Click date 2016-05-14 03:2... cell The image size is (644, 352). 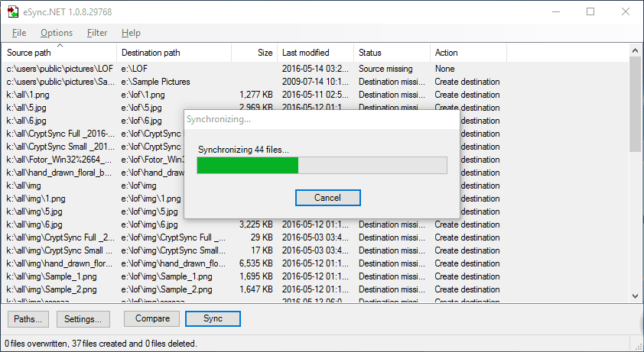(315, 69)
